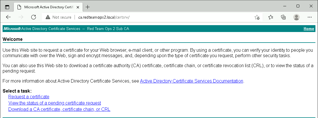Open the tab actions menu icon
Viewport: 318px width, 118px height.
pyautogui.click(x=7, y=7)
